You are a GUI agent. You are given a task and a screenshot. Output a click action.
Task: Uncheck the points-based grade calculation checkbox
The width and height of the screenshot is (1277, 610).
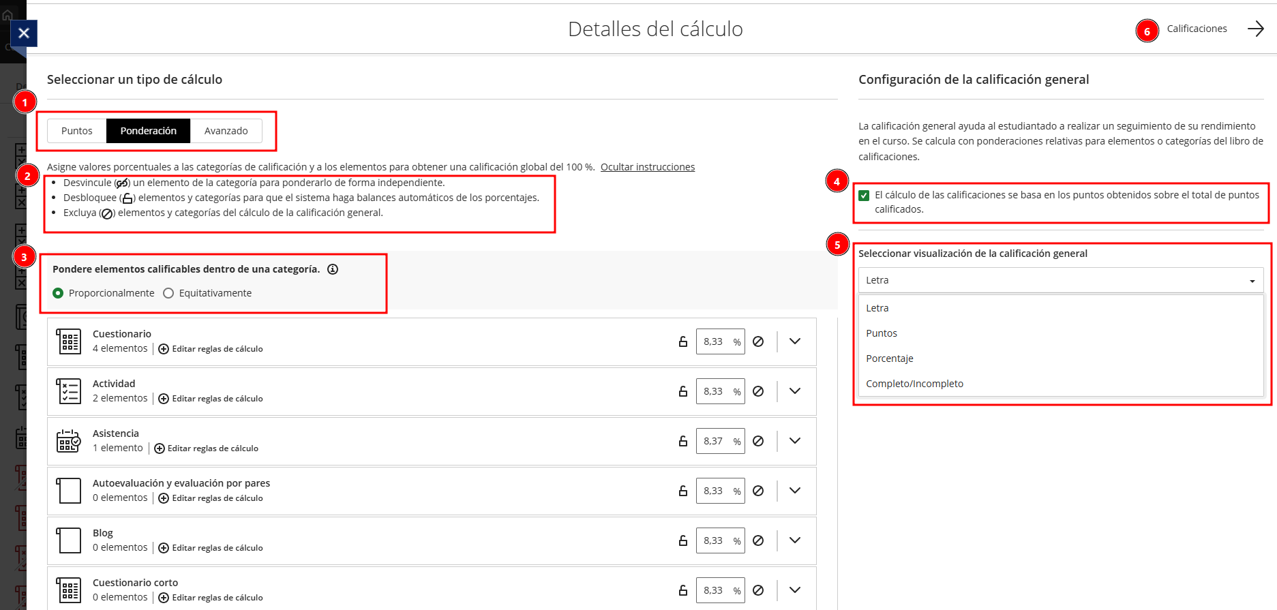[864, 196]
